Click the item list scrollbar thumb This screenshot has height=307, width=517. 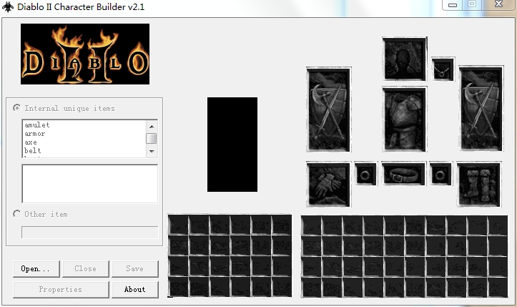pos(152,138)
